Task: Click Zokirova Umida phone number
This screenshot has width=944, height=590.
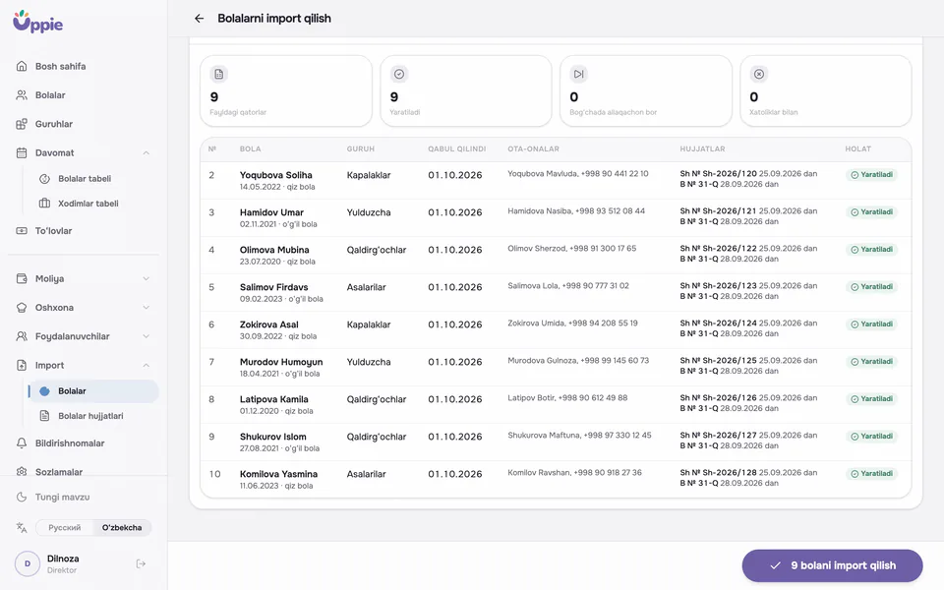Action: click(603, 324)
